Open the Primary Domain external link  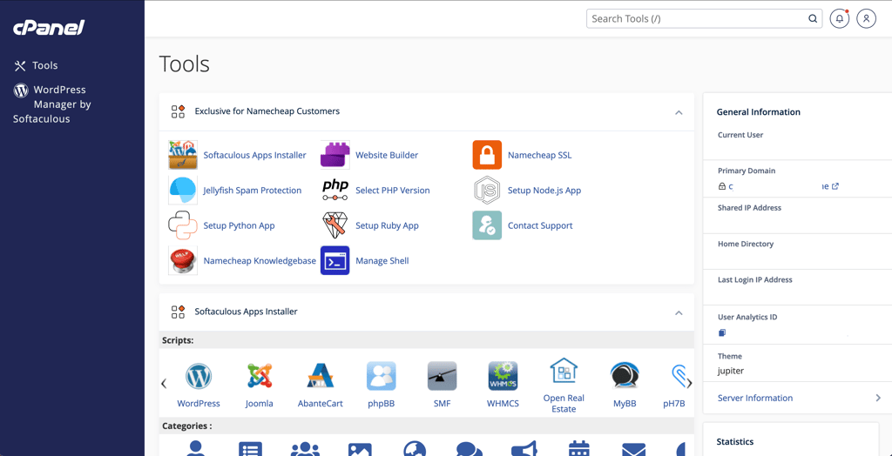point(835,186)
